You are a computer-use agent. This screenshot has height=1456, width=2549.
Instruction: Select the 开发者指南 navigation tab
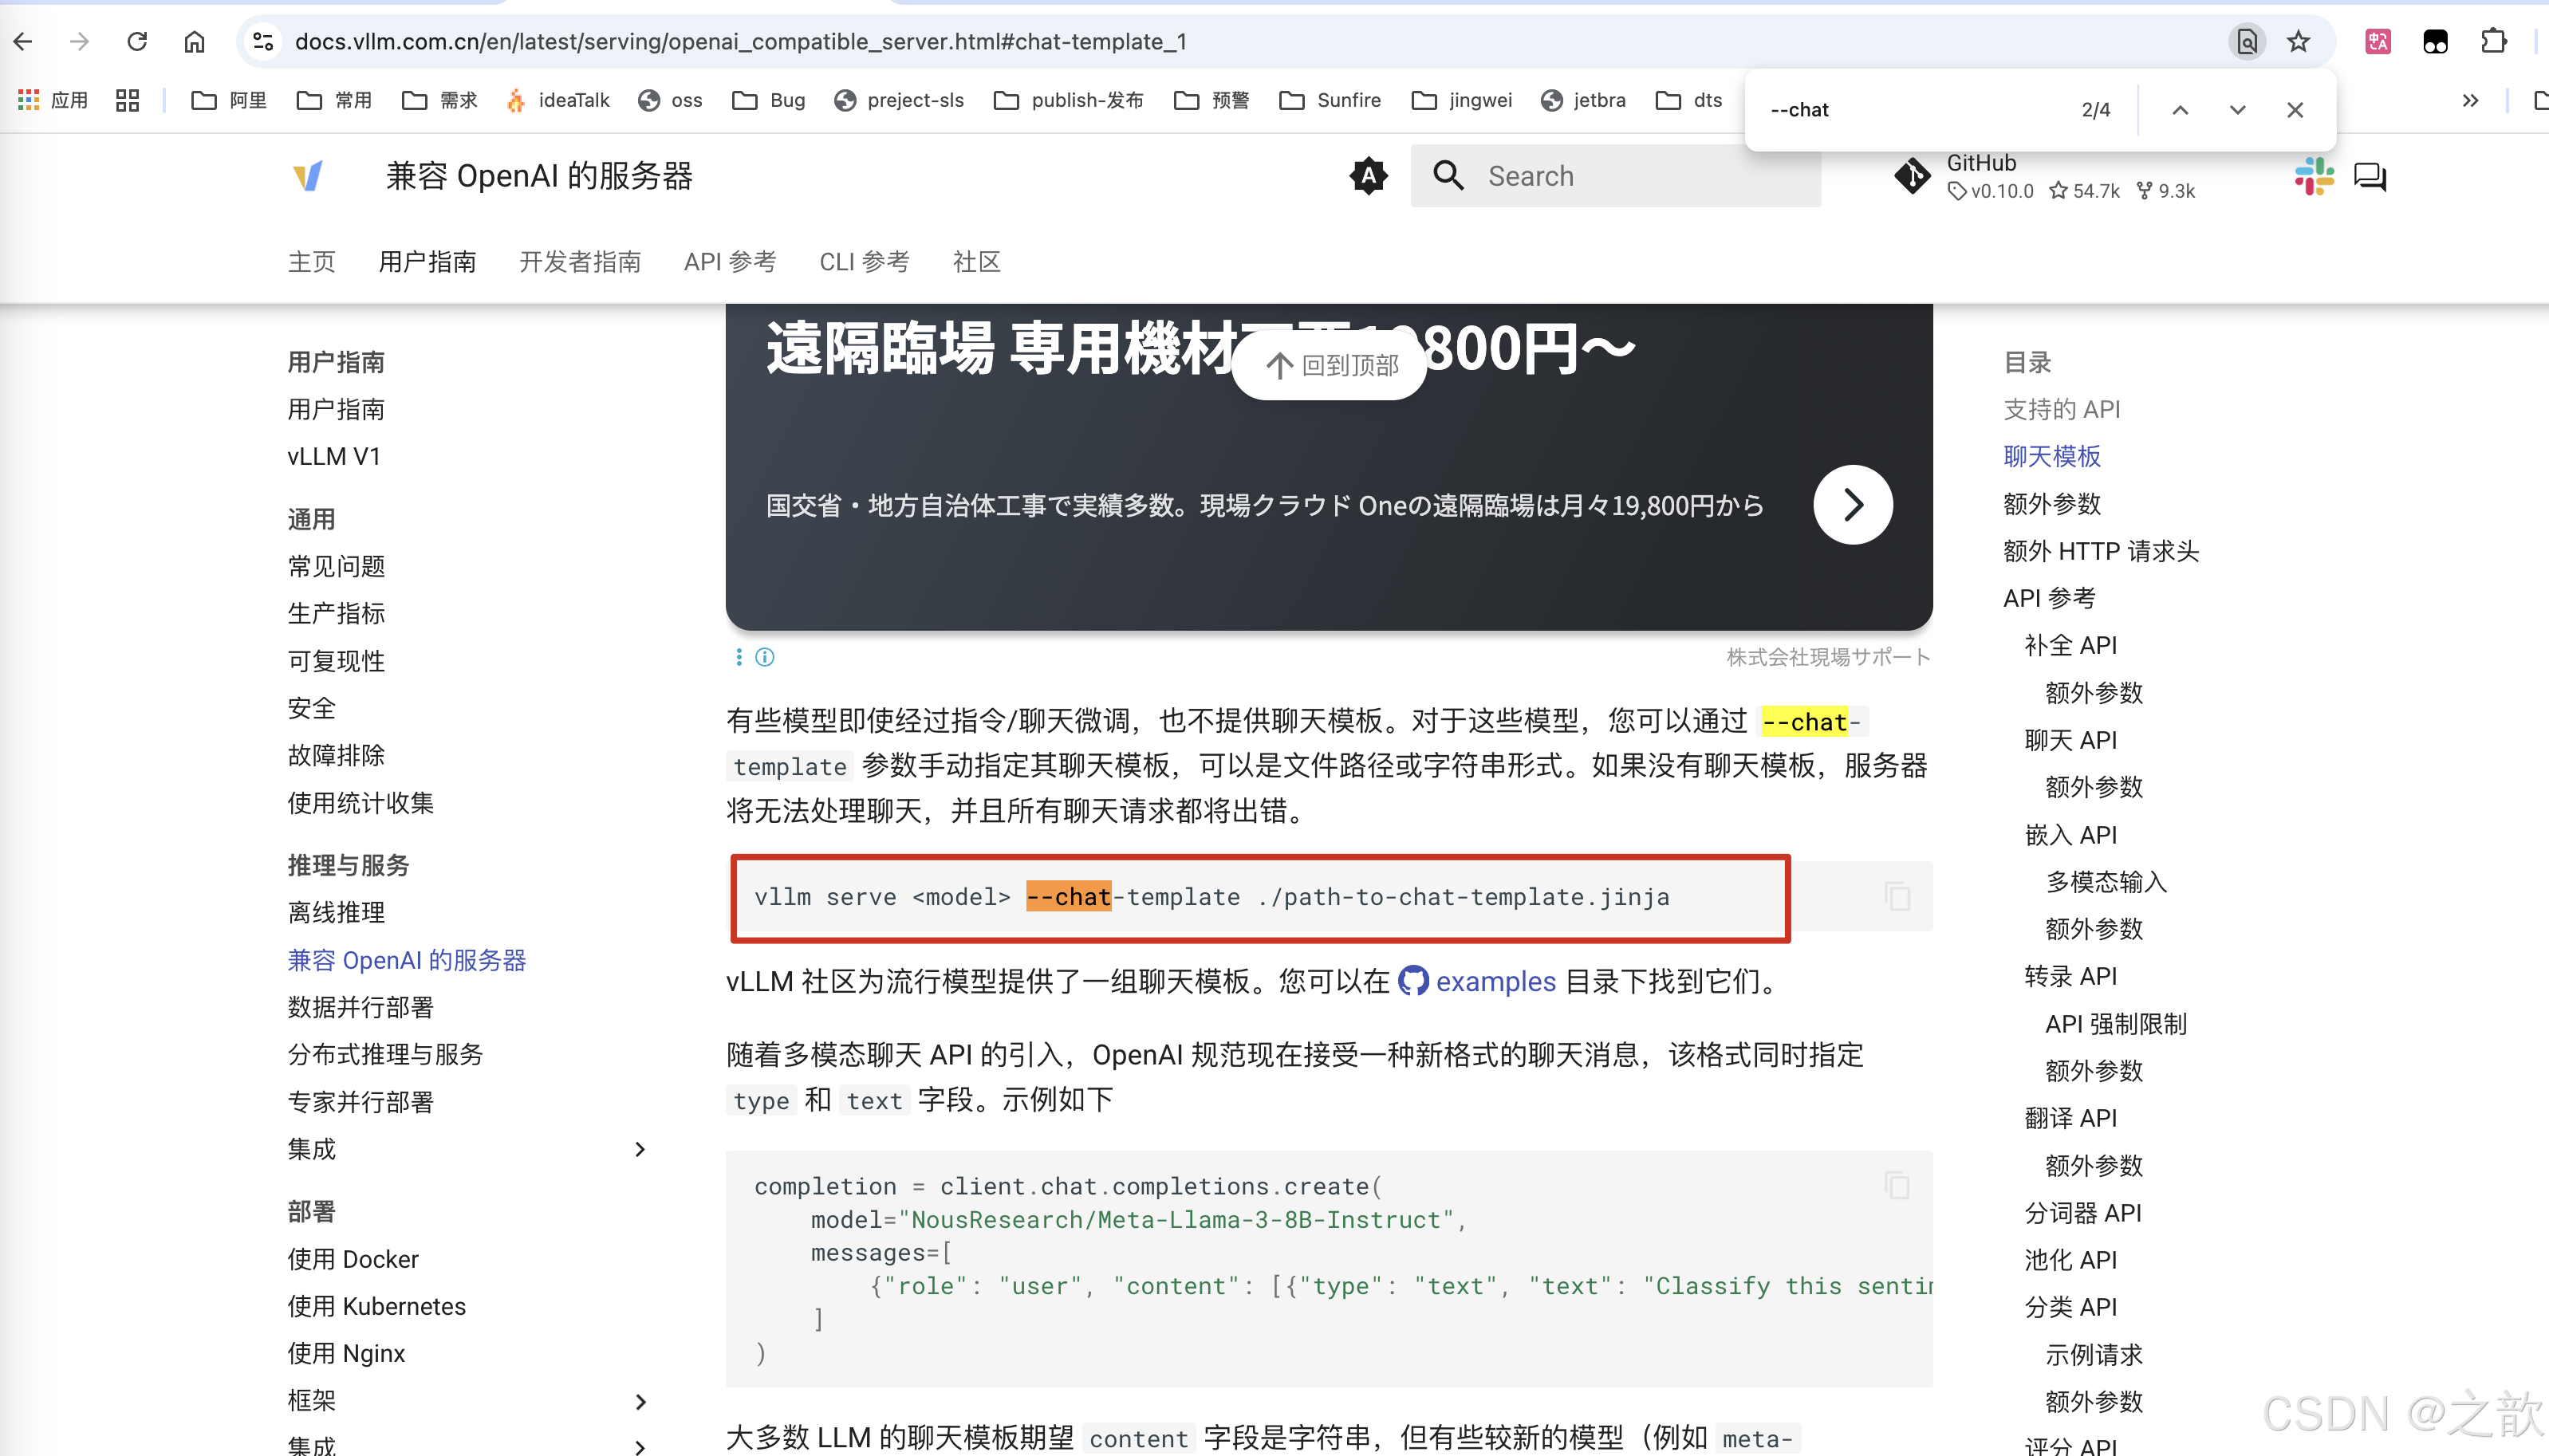(x=580, y=262)
